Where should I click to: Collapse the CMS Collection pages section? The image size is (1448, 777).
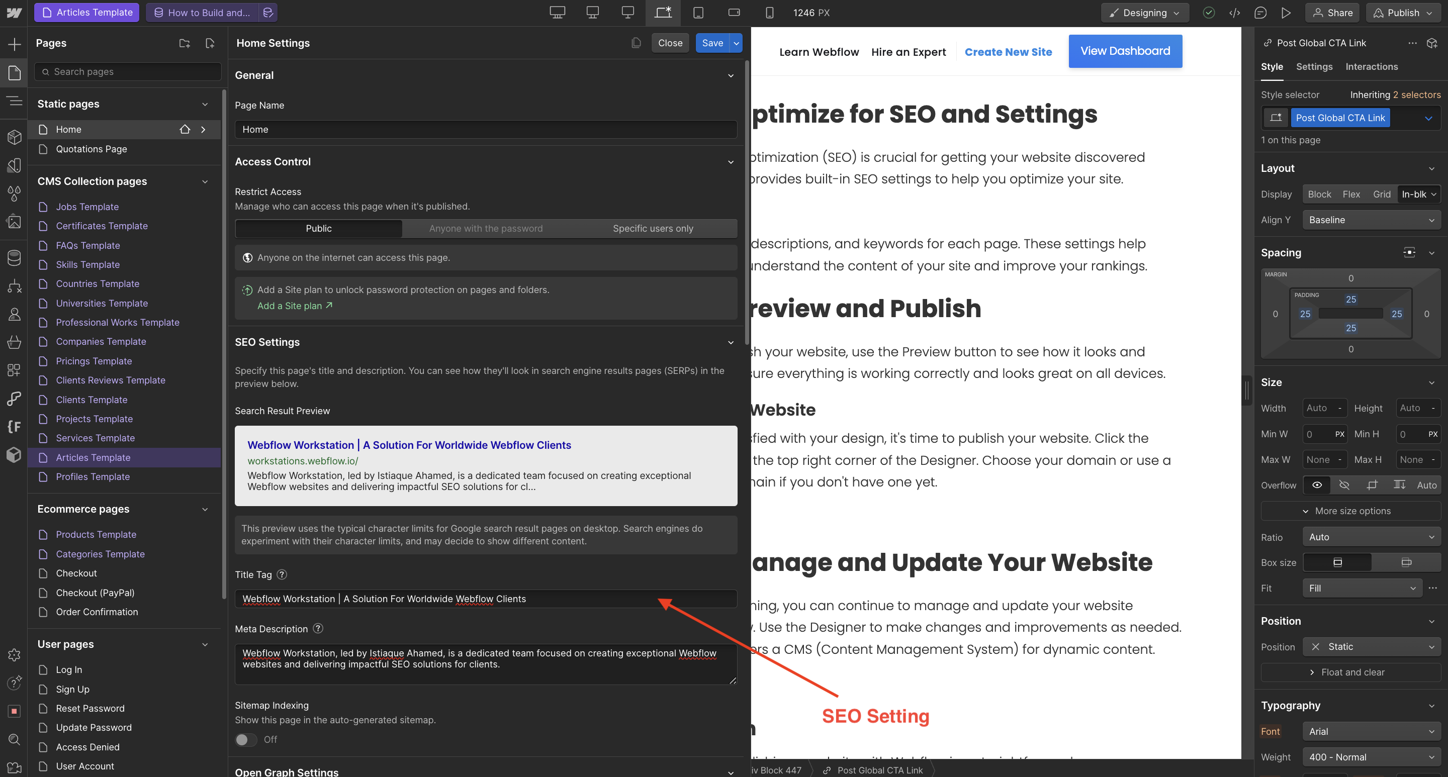tap(205, 181)
